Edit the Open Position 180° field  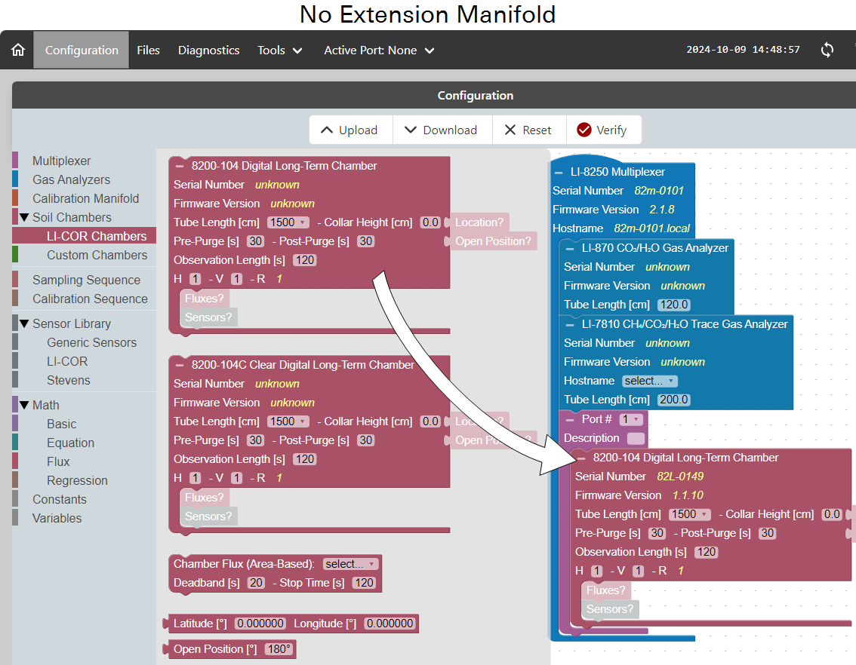point(279,649)
